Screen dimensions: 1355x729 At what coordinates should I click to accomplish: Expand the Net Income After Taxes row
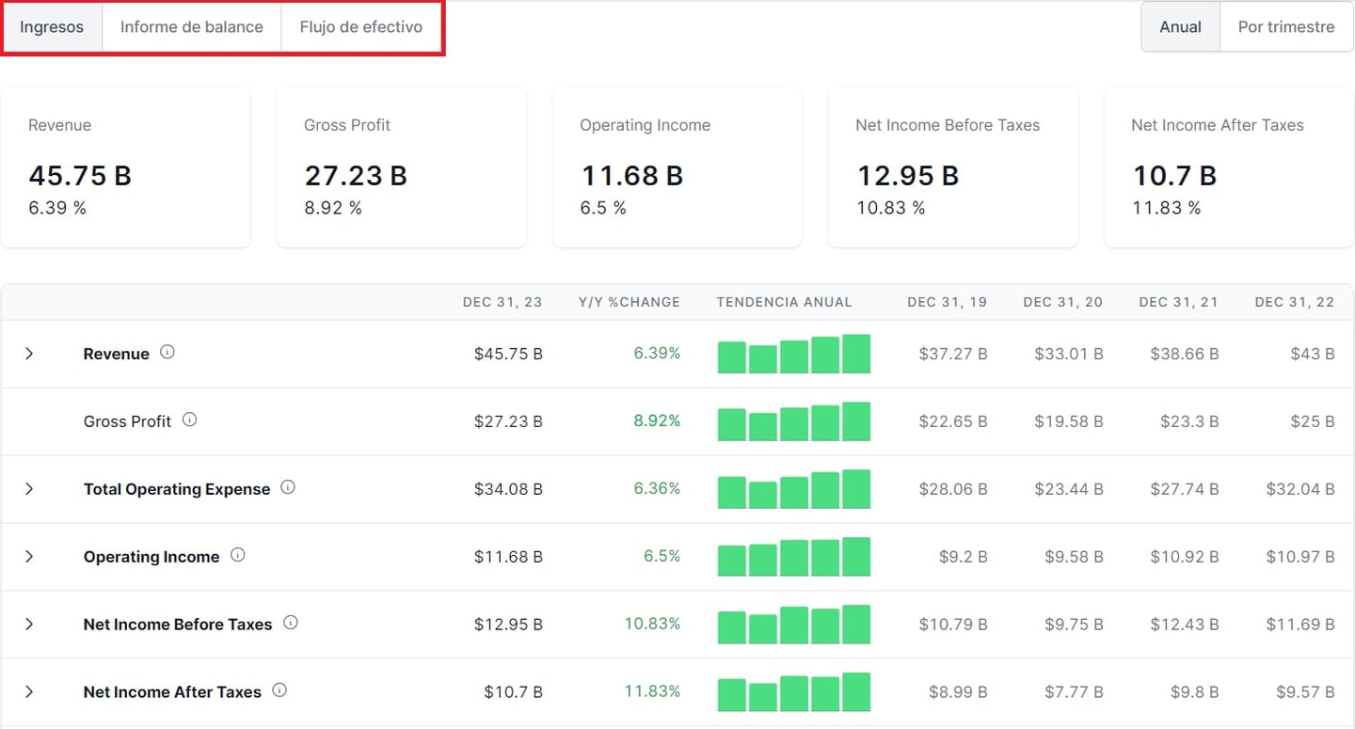[x=29, y=692]
